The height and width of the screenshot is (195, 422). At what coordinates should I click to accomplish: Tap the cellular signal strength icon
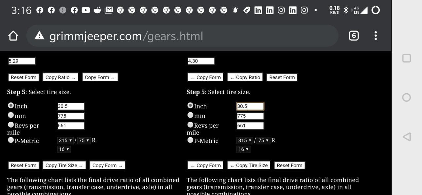[364, 10]
